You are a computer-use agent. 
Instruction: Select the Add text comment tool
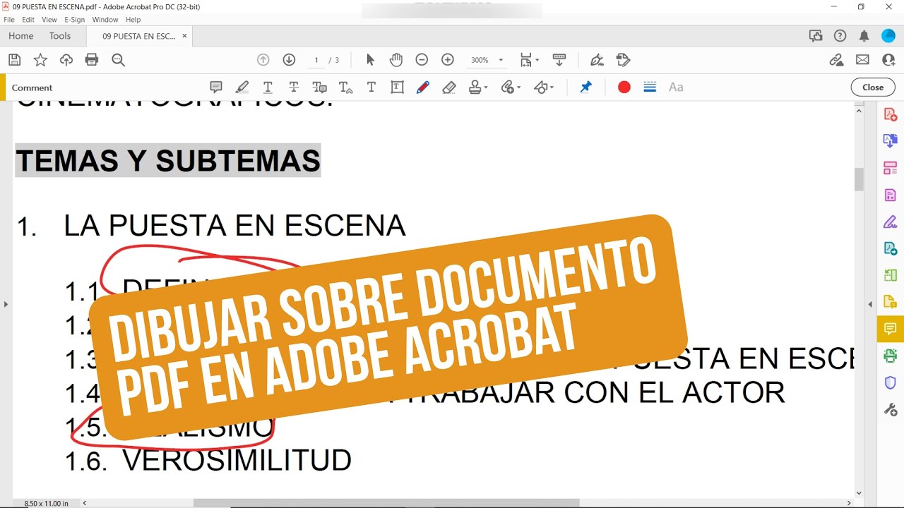371,87
